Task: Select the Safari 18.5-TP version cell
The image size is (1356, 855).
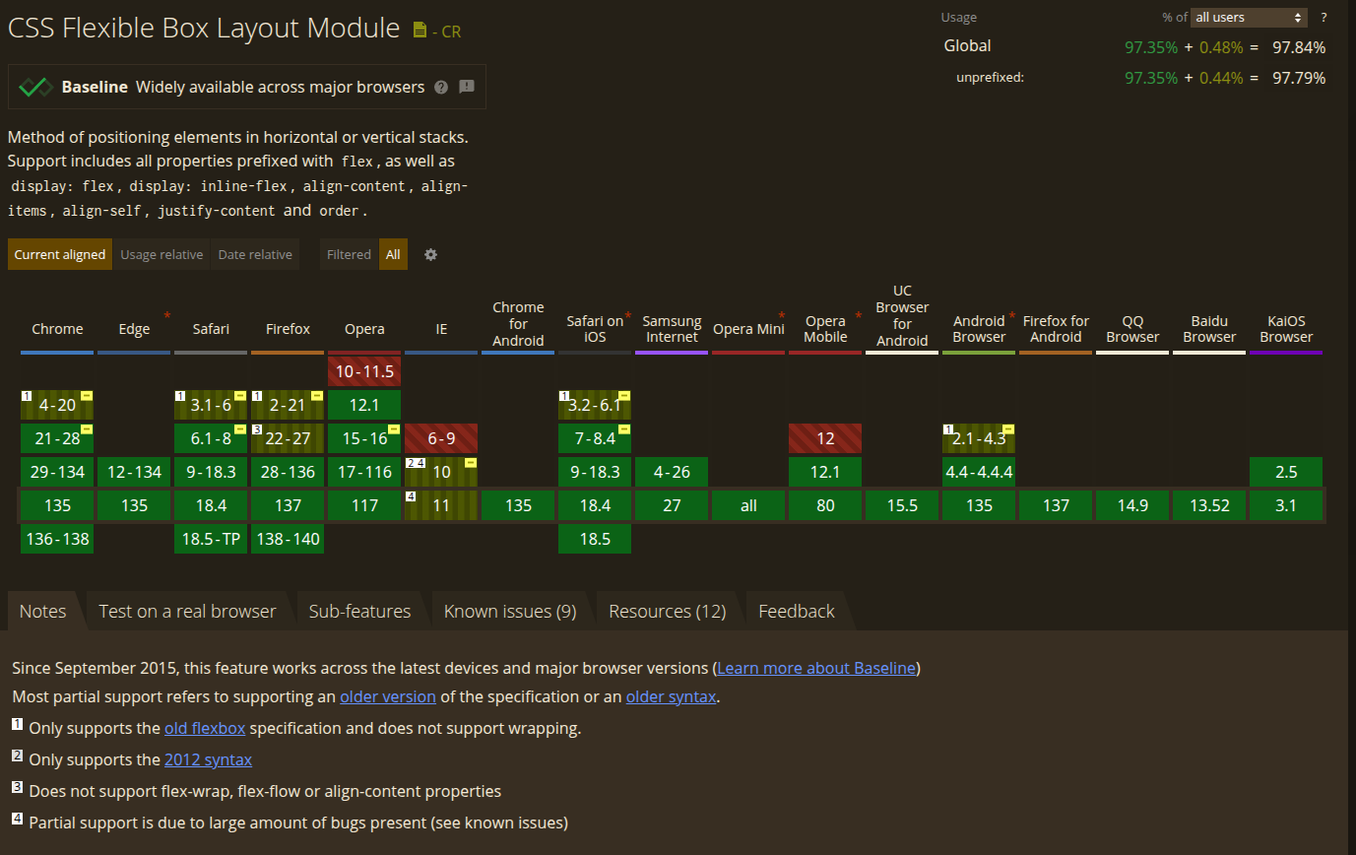Action: pyautogui.click(x=211, y=539)
